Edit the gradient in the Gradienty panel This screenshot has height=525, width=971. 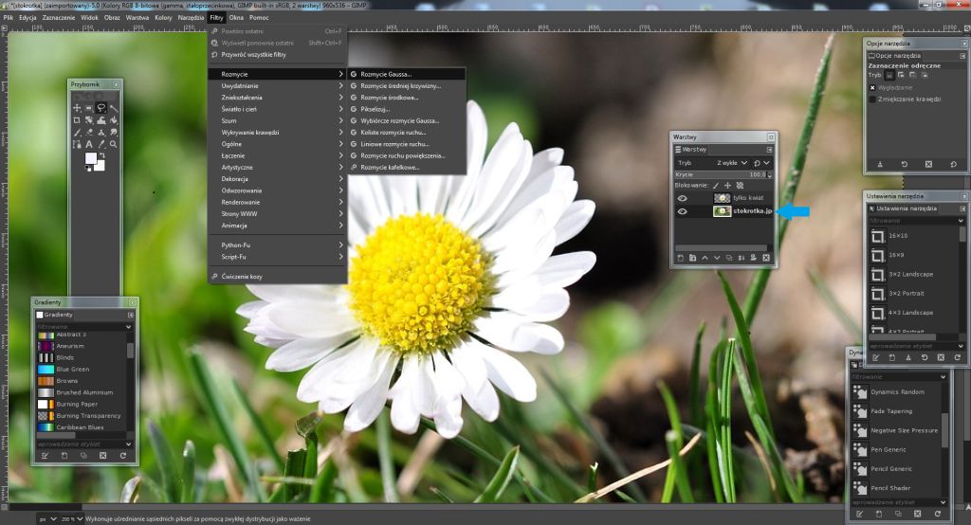(x=46, y=456)
